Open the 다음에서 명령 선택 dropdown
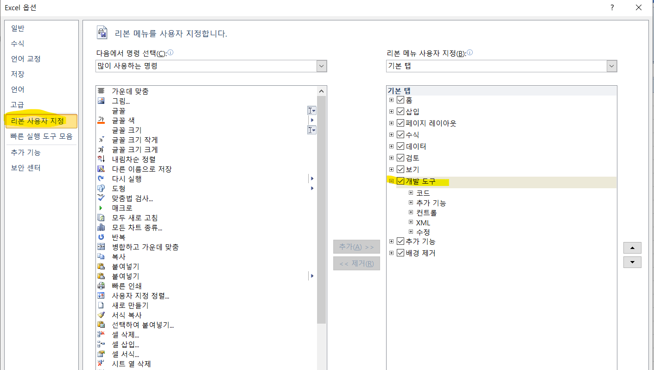The image size is (654, 370). (322, 66)
